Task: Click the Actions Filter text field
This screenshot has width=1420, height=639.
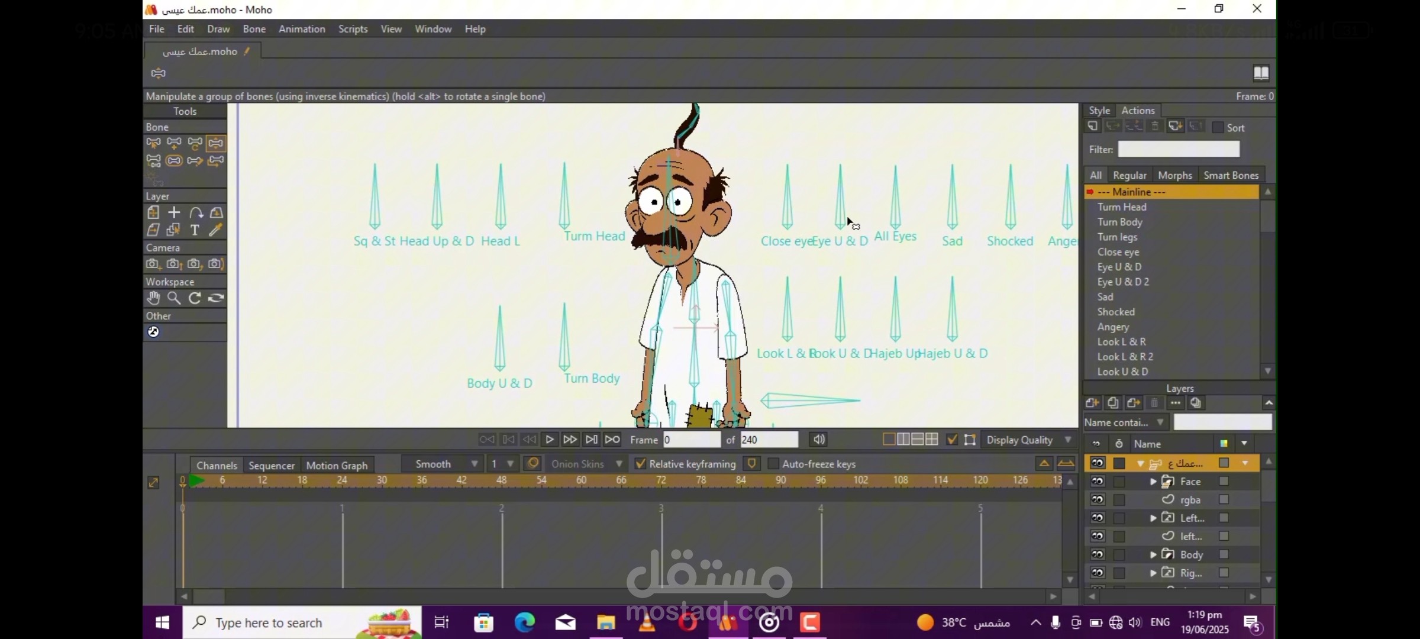Action: click(x=1178, y=149)
